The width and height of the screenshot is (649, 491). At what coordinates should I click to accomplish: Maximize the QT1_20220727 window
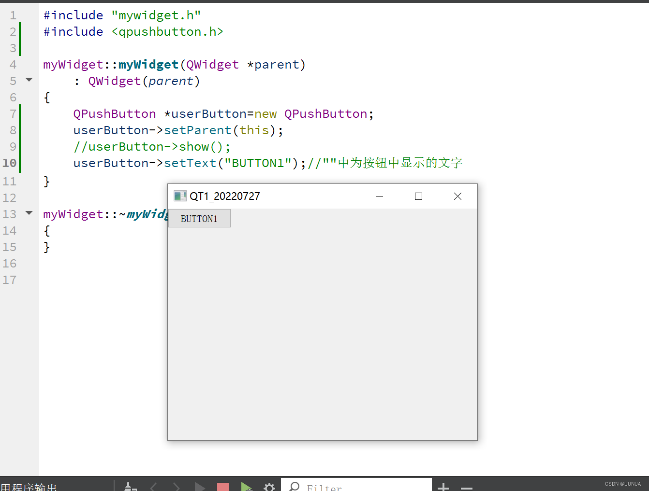pyautogui.click(x=419, y=196)
